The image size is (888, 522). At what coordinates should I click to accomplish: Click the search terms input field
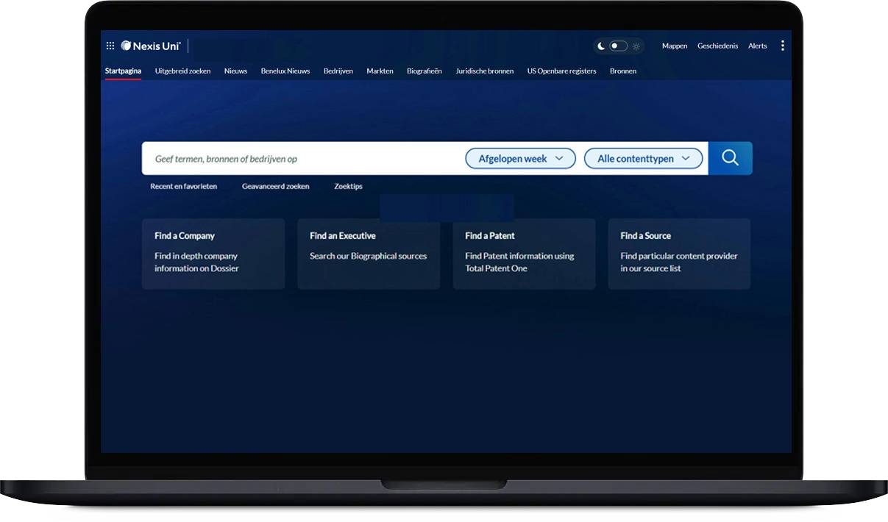[302, 159]
